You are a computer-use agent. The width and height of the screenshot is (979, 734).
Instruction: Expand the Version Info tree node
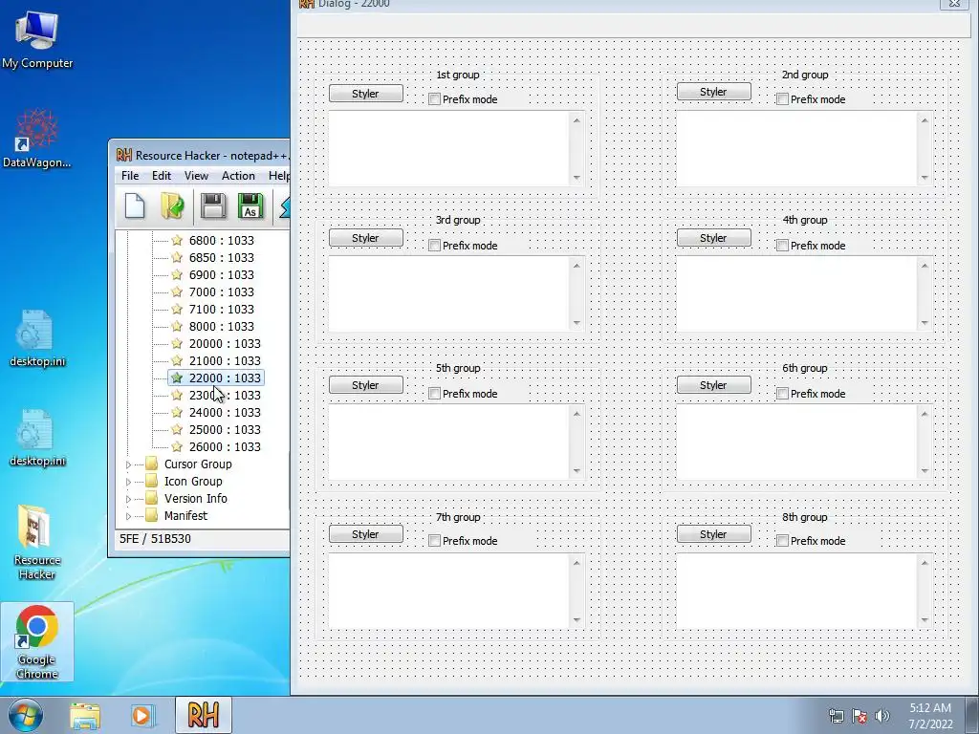[129, 499]
